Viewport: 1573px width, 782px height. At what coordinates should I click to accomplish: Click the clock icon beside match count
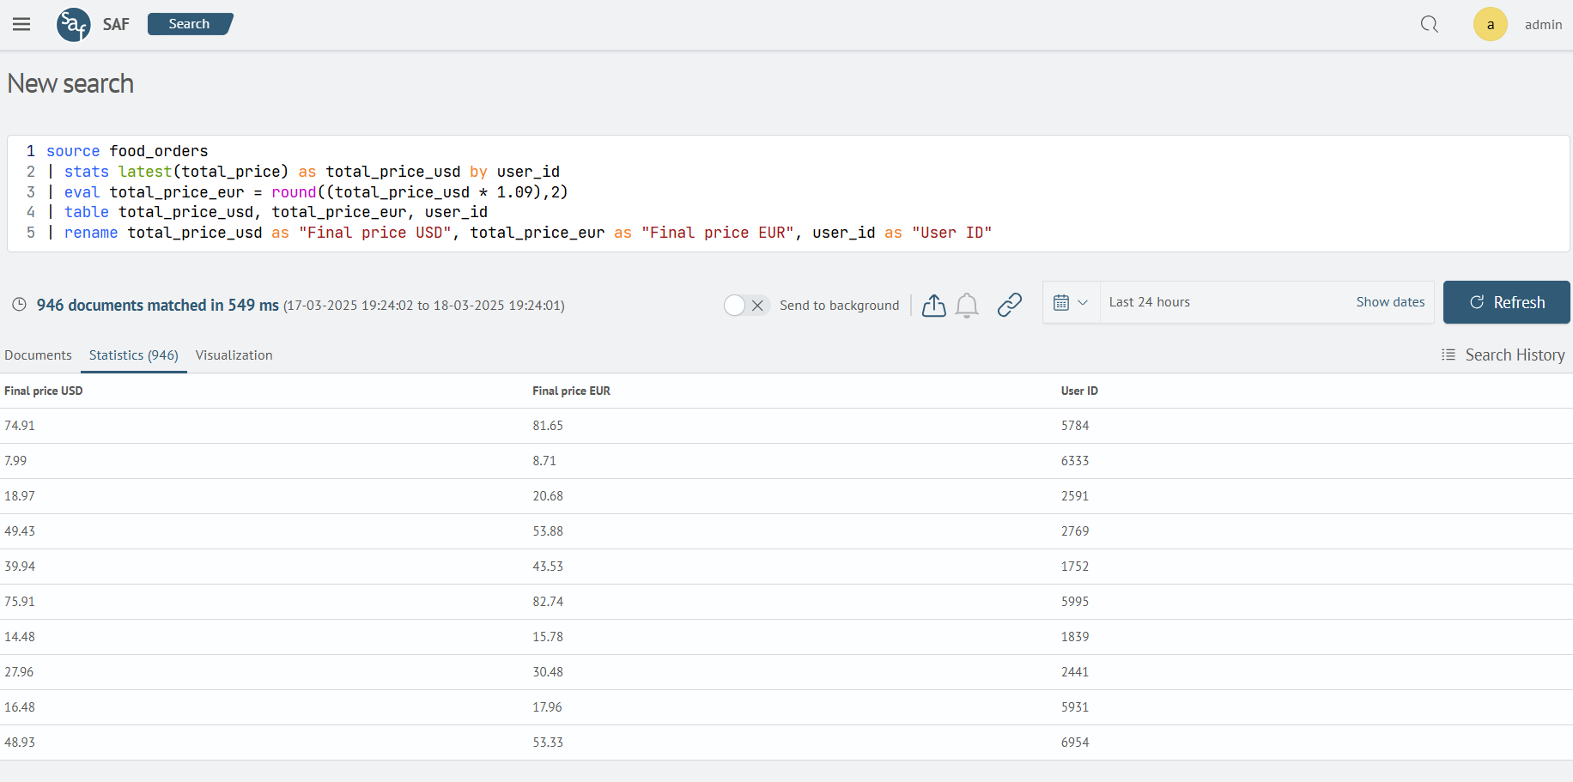(19, 305)
